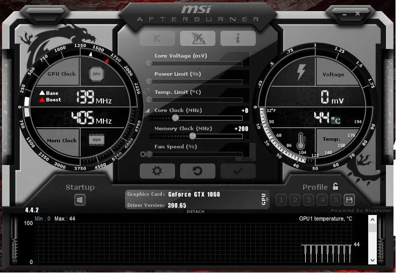
Task: Click the Temp. gauge label
Action: click(x=331, y=139)
